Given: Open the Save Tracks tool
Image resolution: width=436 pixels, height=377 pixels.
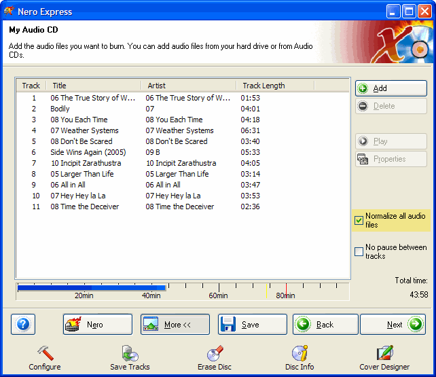Looking at the screenshot, I should [x=130, y=358].
